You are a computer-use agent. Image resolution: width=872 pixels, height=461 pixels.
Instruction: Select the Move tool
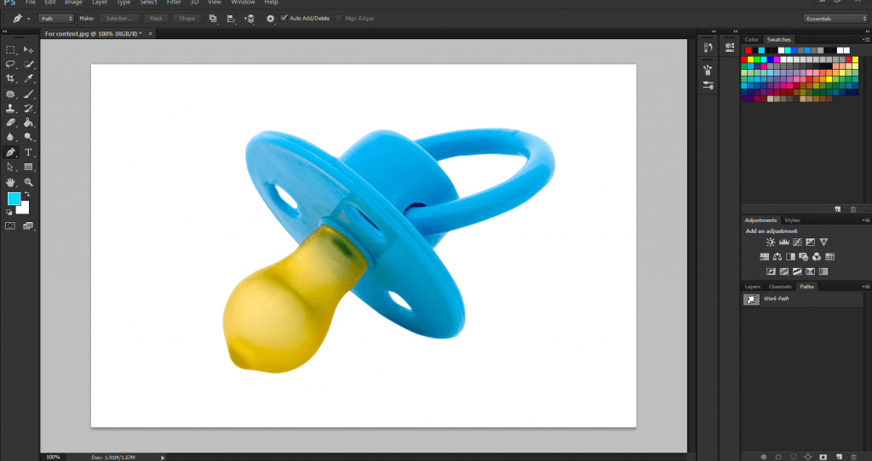(x=28, y=50)
